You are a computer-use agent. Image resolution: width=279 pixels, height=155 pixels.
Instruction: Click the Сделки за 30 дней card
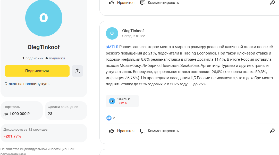point(66,110)
